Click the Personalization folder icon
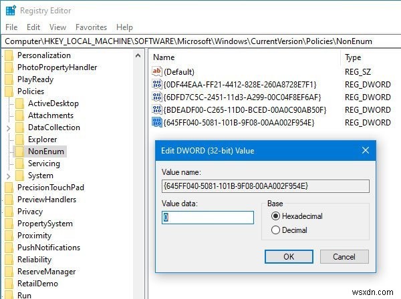401x299 pixels. (9, 55)
